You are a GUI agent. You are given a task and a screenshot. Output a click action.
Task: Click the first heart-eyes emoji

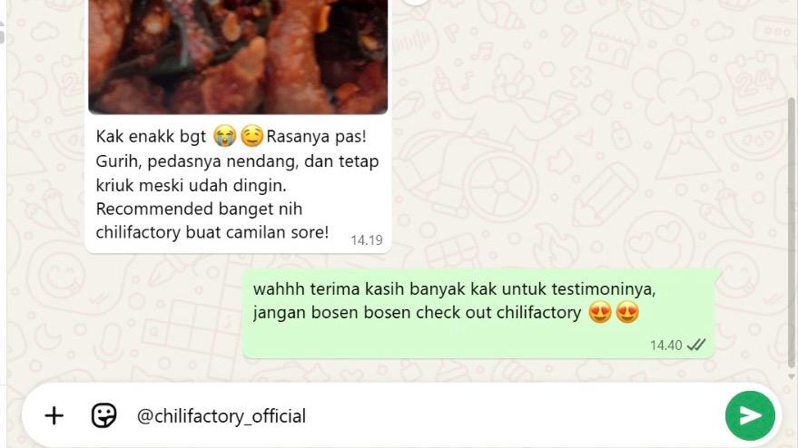click(600, 312)
